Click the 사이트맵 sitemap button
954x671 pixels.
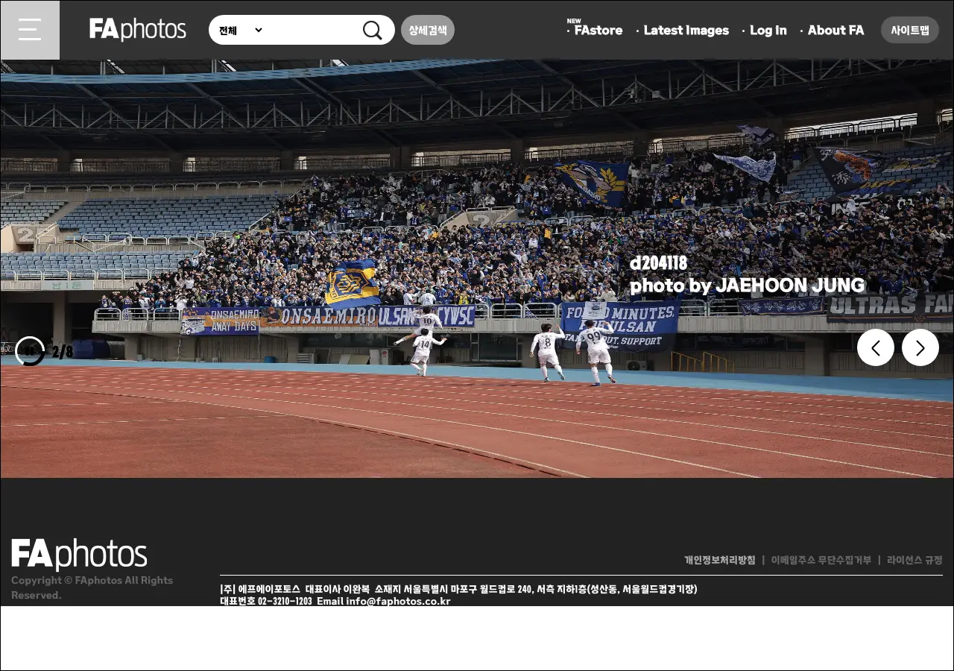click(909, 31)
